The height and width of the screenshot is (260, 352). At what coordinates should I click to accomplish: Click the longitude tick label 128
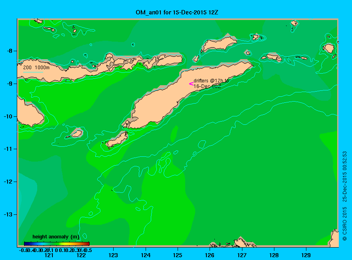[x=274, y=255]
